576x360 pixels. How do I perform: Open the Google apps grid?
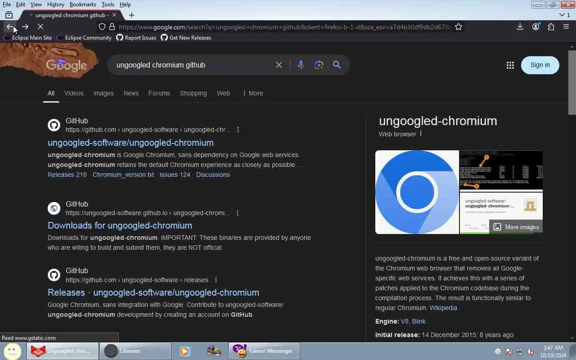coord(510,65)
